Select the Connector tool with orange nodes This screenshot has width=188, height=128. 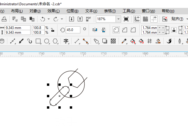[x=86, y=41]
